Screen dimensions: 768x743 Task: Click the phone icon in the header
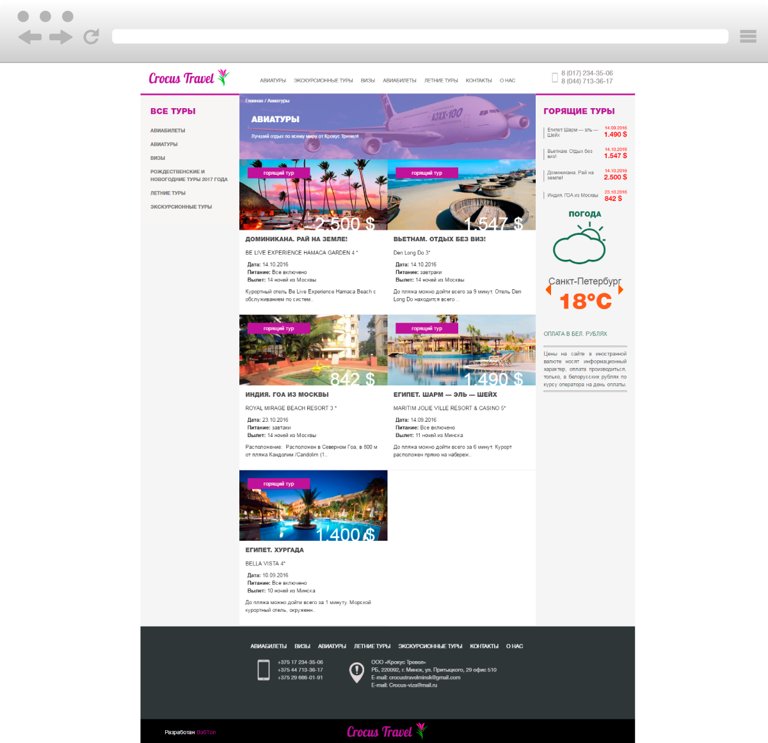tap(554, 77)
